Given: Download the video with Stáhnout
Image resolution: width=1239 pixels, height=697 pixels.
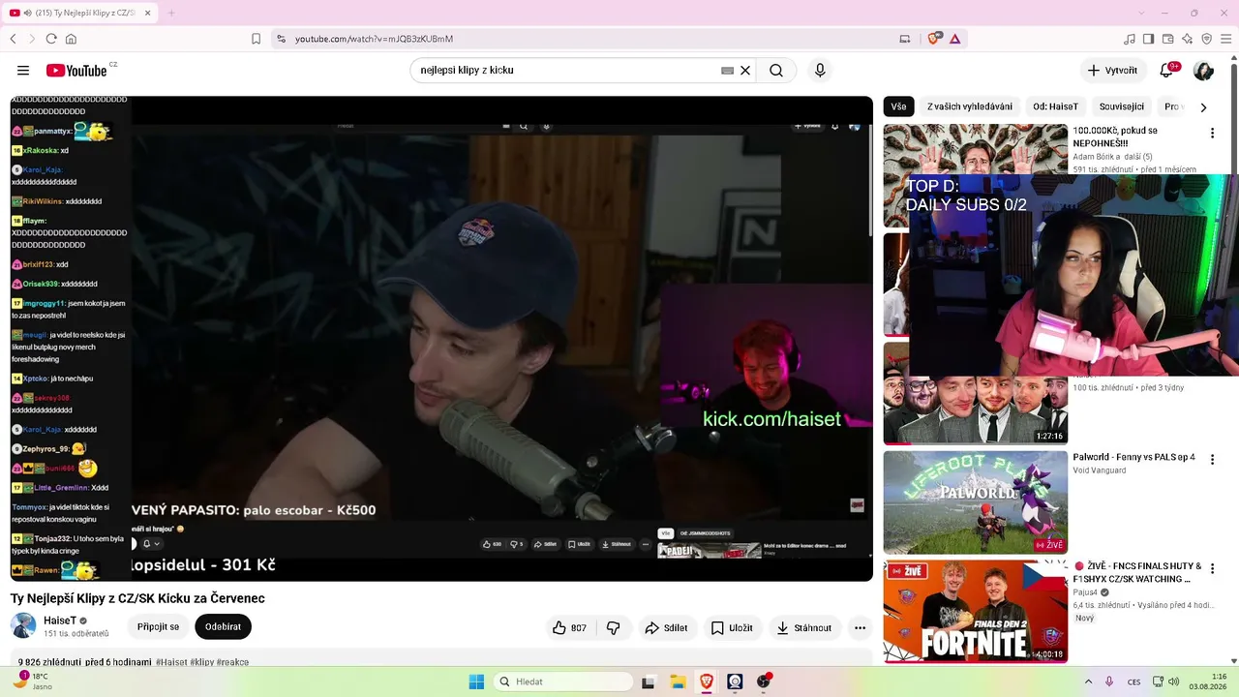Looking at the screenshot, I should coord(804,627).
